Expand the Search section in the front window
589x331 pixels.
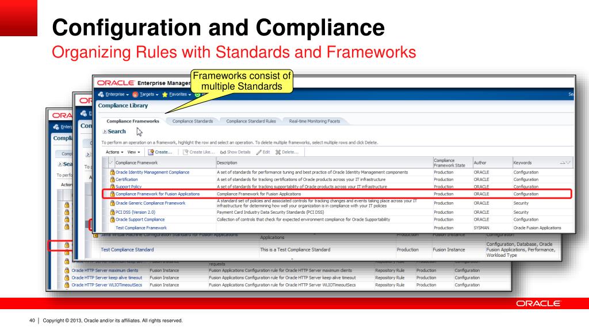[x=105, y=132]
